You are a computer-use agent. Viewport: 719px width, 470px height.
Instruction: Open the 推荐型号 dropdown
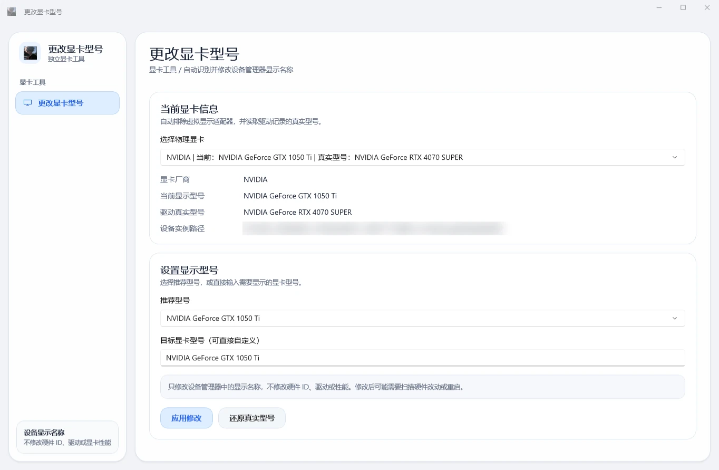(x=422, y=318)
